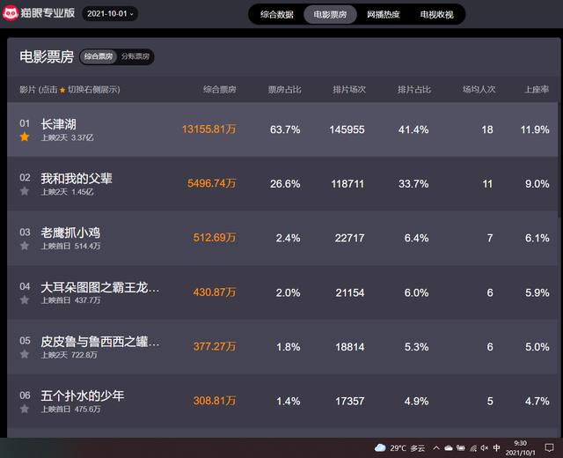Toggle the star for 我和我的父辈

point(25,191)
